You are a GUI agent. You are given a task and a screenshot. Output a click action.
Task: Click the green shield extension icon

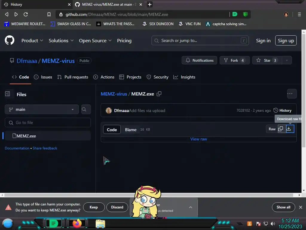(x=245, y=14)
